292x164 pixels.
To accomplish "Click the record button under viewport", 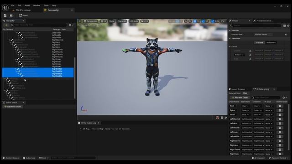I will [217, 118].
